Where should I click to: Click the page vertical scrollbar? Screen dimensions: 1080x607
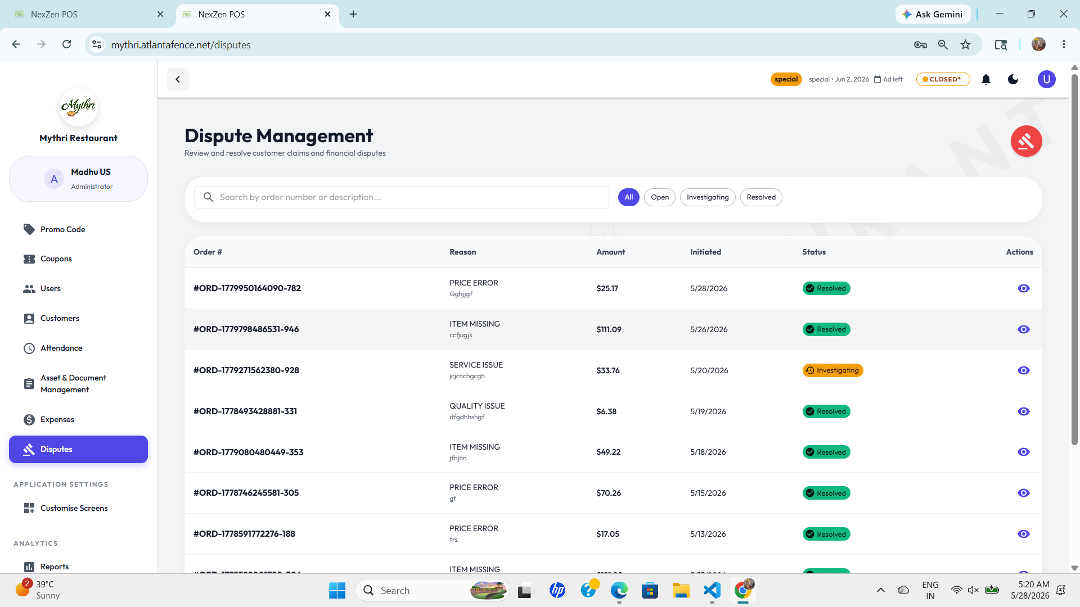[1074, 259]
